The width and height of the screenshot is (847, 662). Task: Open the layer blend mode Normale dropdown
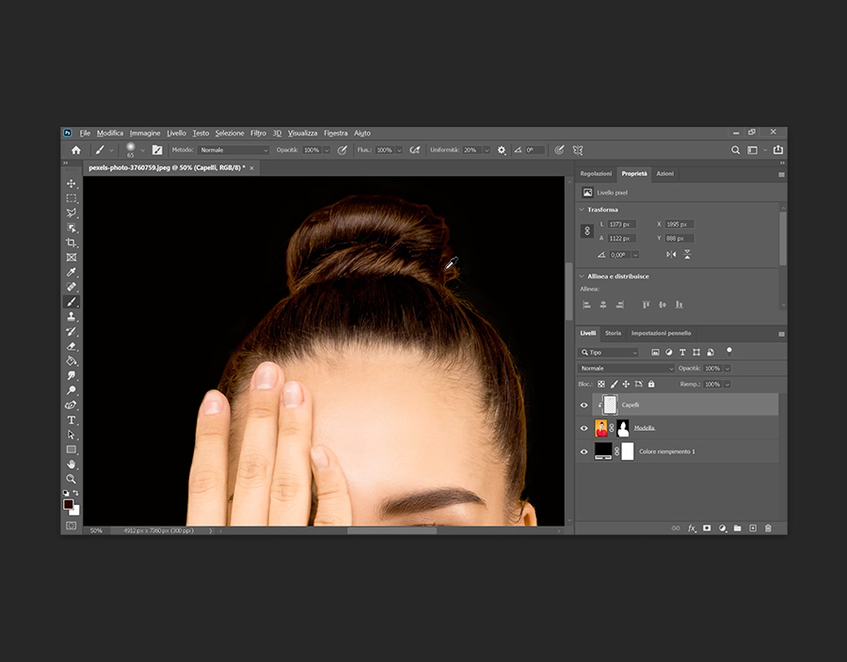[626, 369]
